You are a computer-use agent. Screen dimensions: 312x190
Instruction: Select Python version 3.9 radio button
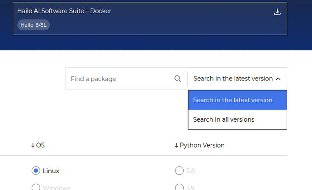[179, 187]
